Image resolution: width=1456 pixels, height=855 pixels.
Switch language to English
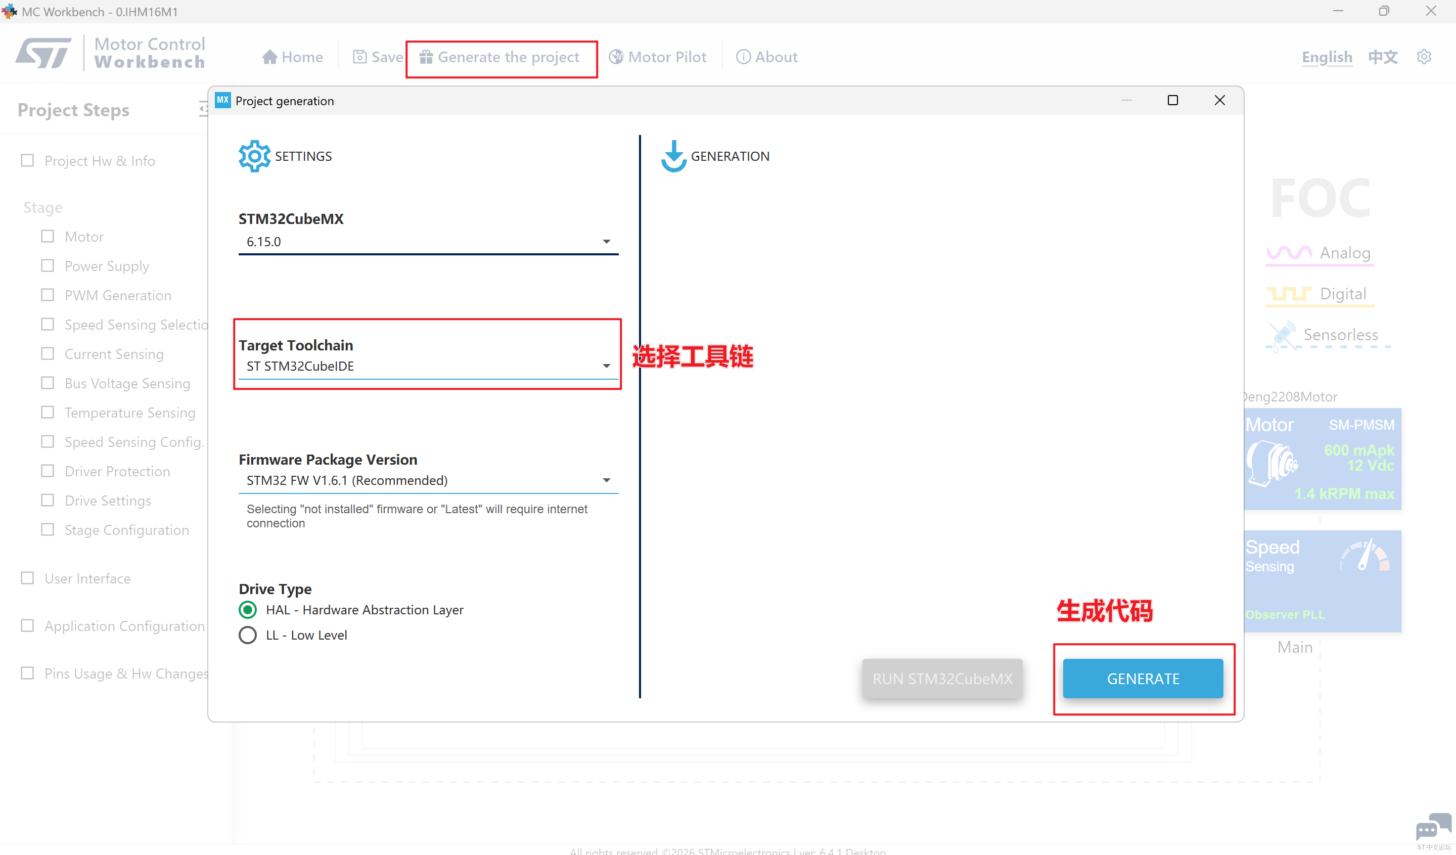coord(1327,57)
